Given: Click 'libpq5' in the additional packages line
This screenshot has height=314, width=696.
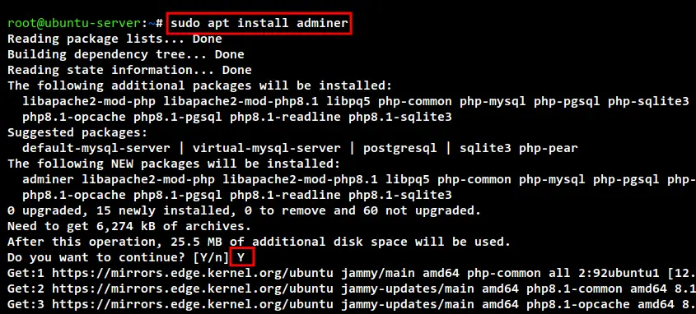Looking at the screenshot, I should coord(348,101).
